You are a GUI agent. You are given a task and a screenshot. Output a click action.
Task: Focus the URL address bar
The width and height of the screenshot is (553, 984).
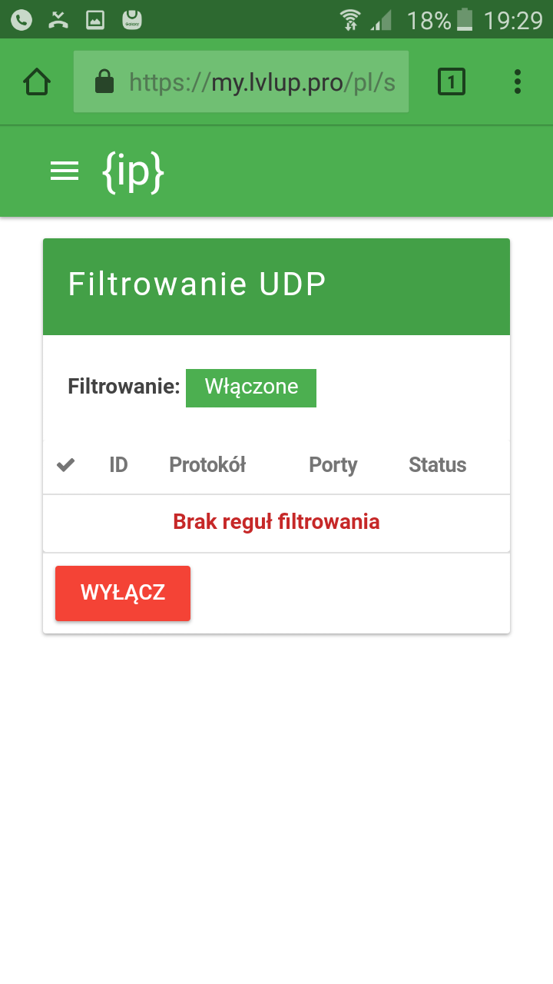click(x=261, y=81)
